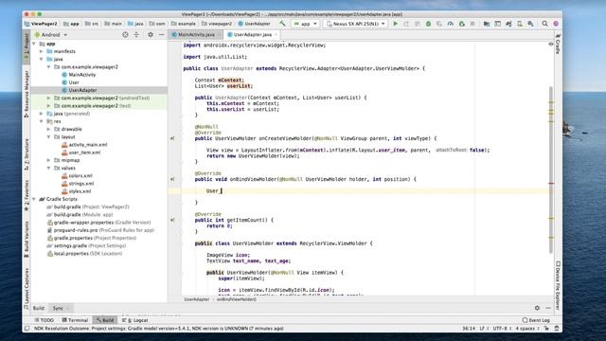Expand the drawable folder

point(48,129)
